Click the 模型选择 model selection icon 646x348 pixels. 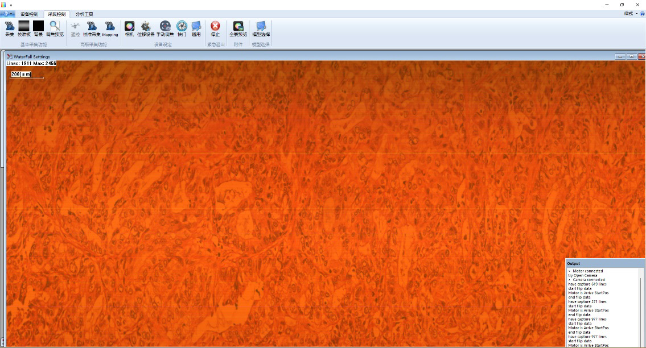pos(261,27)
